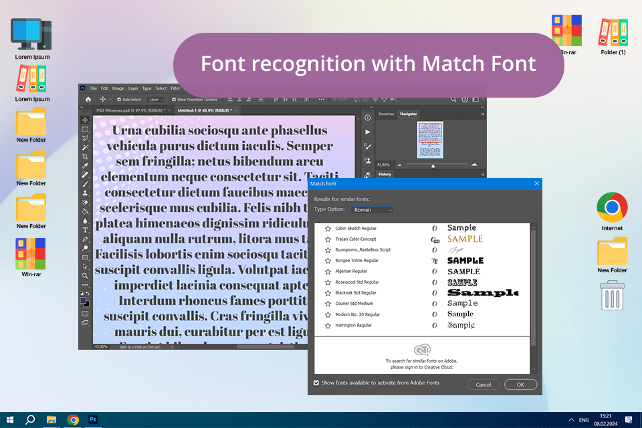
Task: Select Buongiorno_Rastellino Script font result
Action: point(422,250)
